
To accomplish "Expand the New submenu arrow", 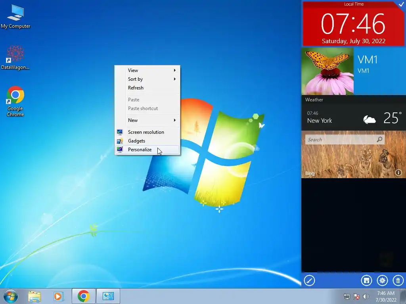I will point(175,120).
